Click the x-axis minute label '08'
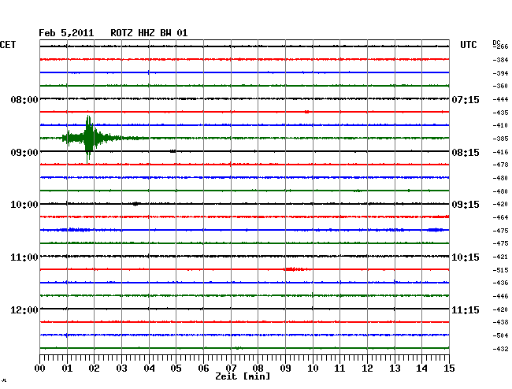This screenshot has width=512, height=389. tap(258, 369)
